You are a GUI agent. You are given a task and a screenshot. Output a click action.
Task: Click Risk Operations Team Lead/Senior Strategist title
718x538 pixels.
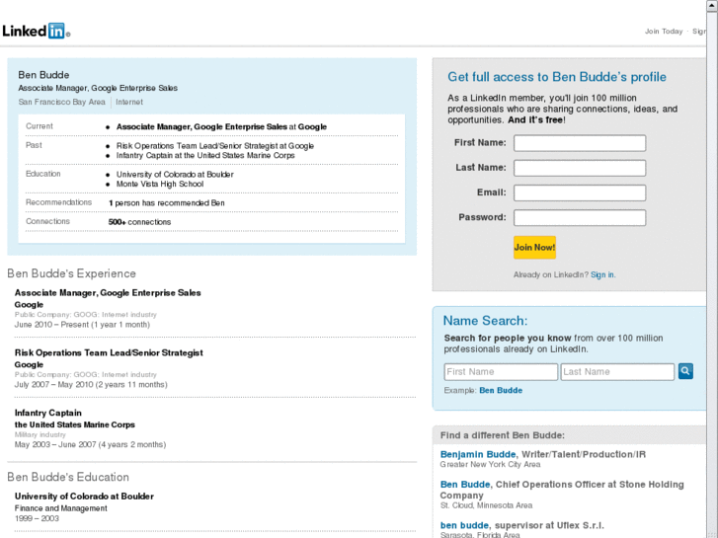pyautogui.click(x=109, y=352)
